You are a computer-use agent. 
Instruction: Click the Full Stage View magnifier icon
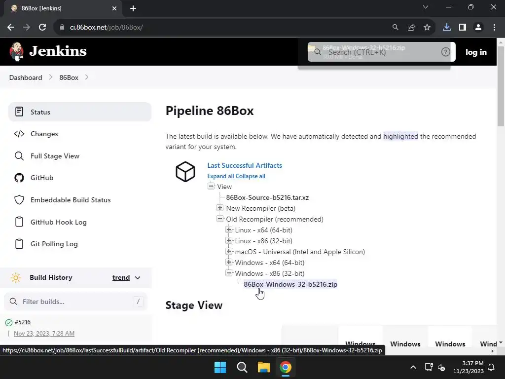19,156
